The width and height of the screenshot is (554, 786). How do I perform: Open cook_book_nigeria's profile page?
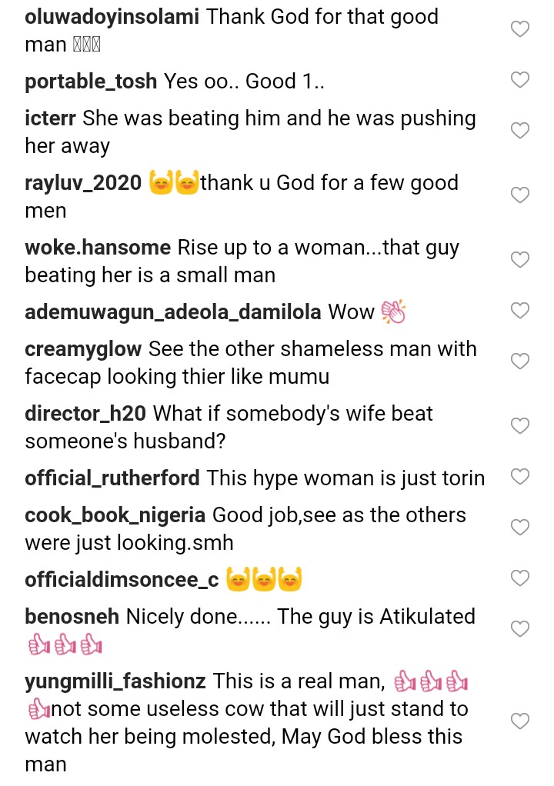click(115, 515)
